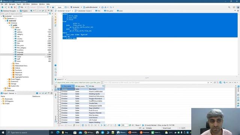Open the Auto commit mode selector
Image resolution: width=240 pixels, height=135 pixels.
59,7
